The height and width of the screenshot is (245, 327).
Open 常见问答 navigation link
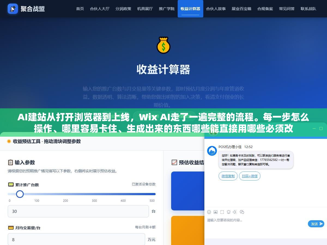[287, 9]
